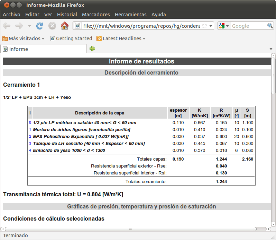Open the address bar history dropdown
The image size is (276, 240).
point(211,26)
